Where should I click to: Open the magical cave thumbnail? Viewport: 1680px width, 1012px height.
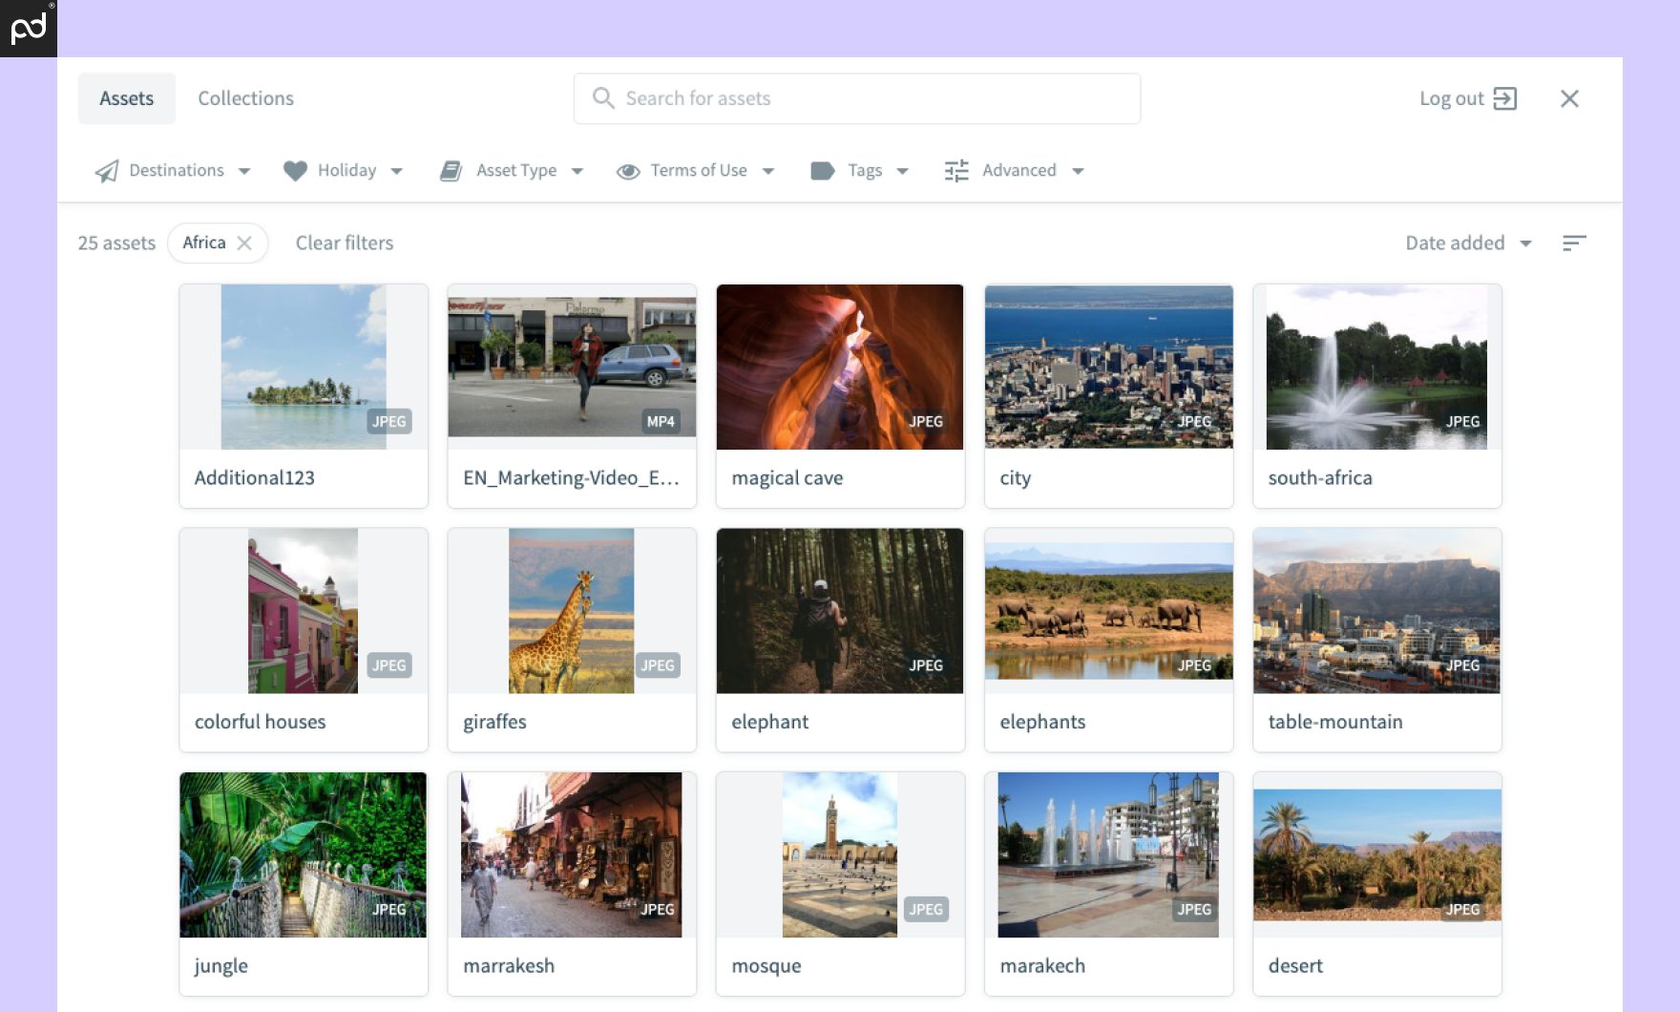point(839,367)
